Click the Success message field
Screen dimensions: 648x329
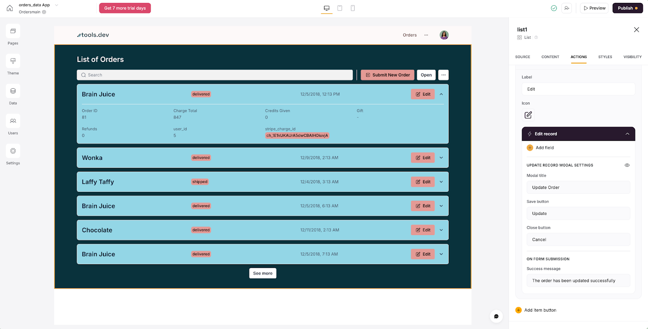coord(578,281)
